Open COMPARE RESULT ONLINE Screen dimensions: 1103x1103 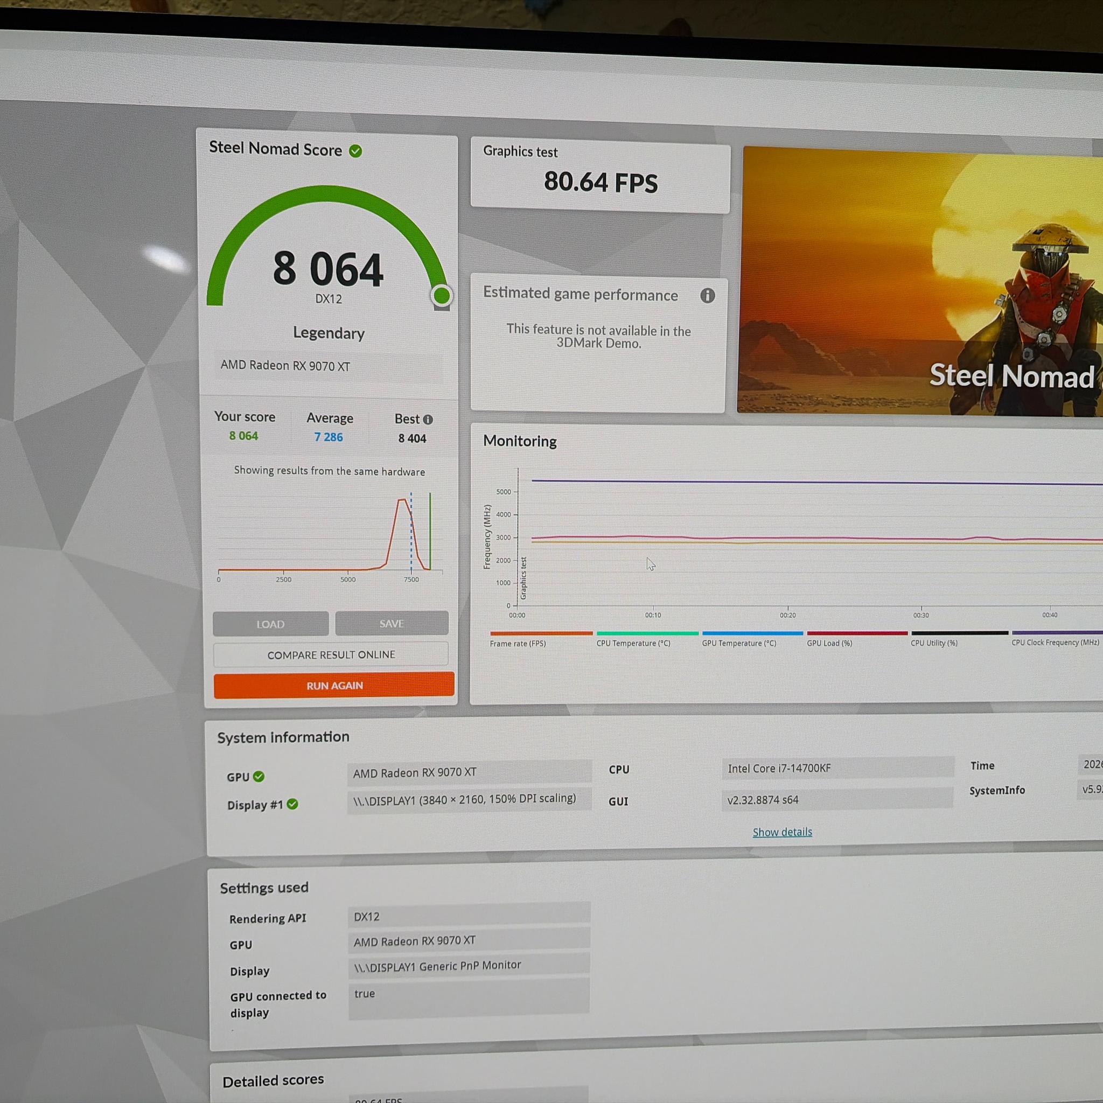[x=331, y=654]
